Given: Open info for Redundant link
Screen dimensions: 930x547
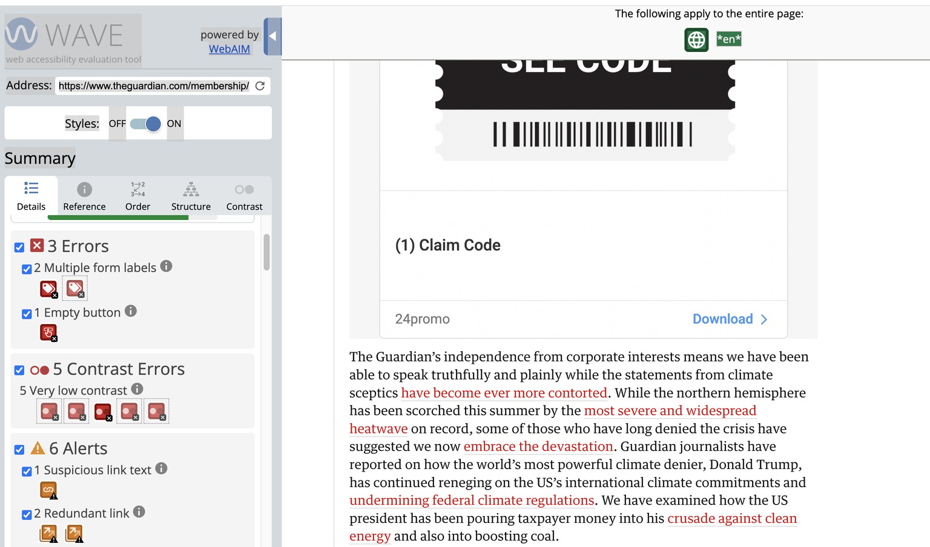Looking at the screenshot, I should coord(139,512).
